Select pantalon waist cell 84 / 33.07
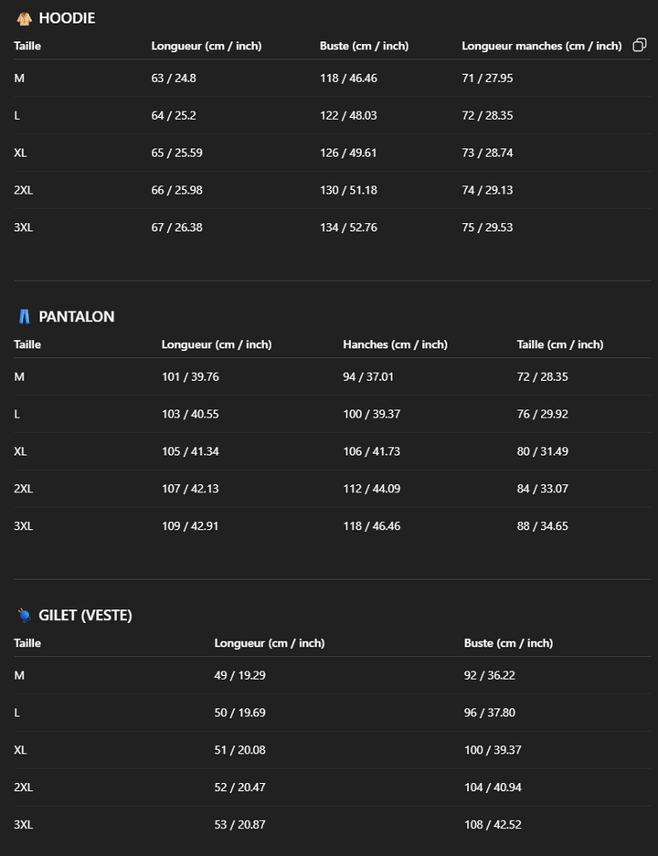The image size is (658, 856). coord(542,489)
